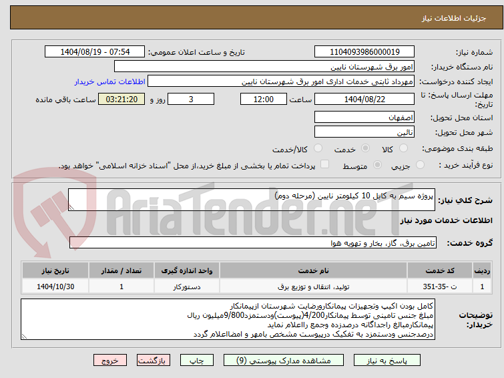Image resolution: width=504 pixels, height=378 pixels.
Task: Select the خدمت radio button
Action: tap(365, 148)
